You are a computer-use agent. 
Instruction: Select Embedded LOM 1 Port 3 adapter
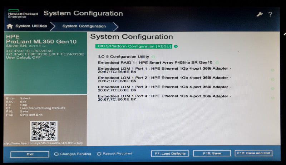164,89
